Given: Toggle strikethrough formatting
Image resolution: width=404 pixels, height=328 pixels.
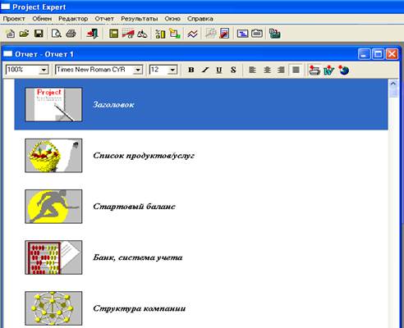Looking at the screenshot, I should (x=233, y=70).
